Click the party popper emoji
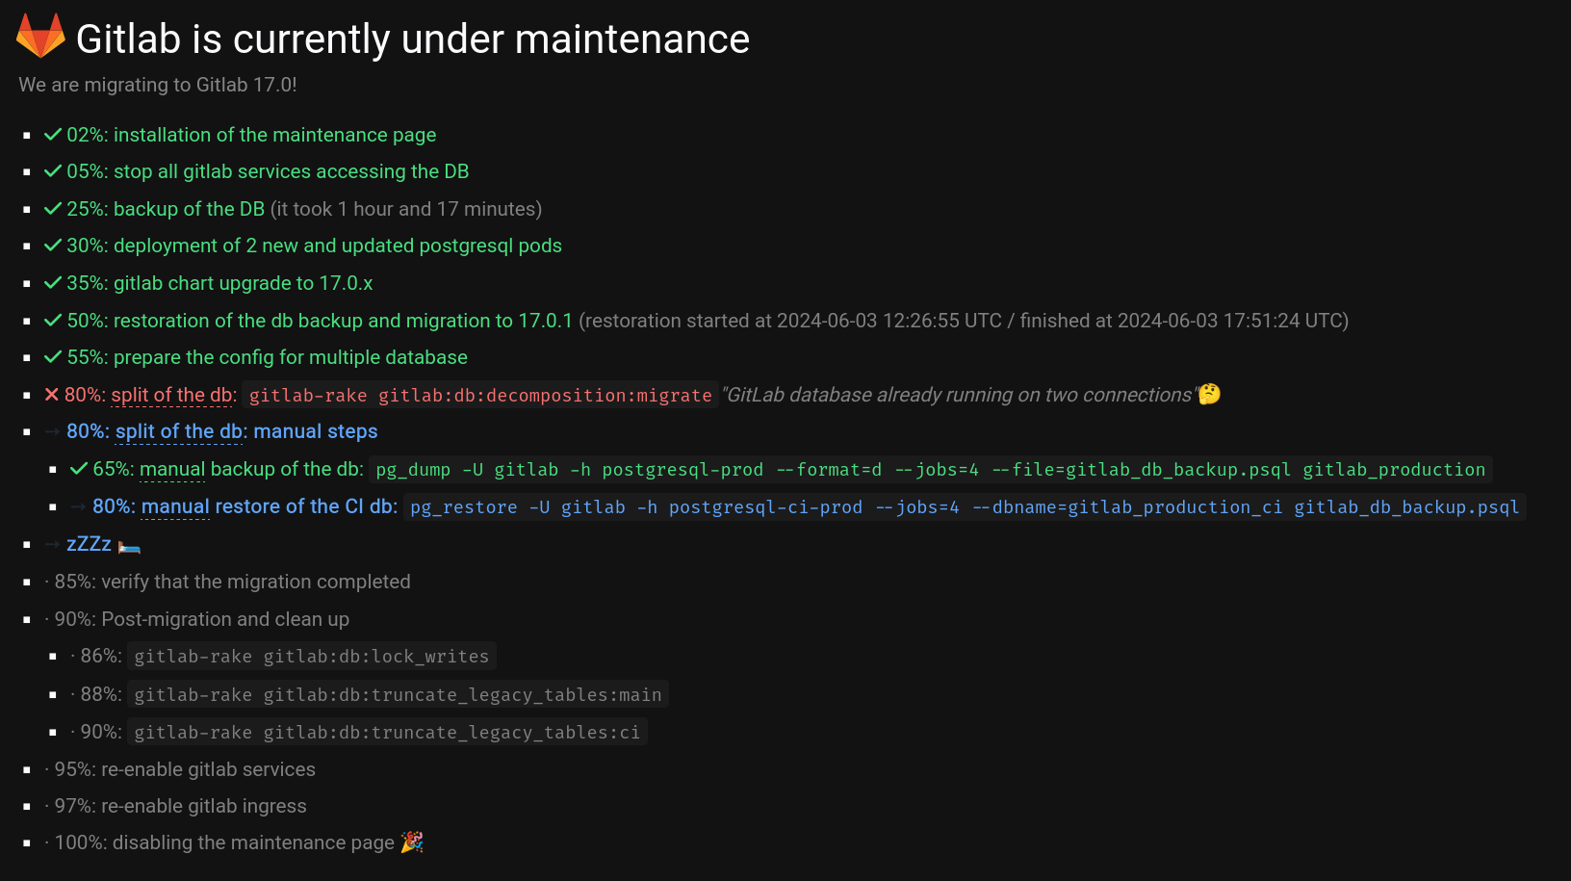Screen dimensions: 1571x881 point(412,842)
